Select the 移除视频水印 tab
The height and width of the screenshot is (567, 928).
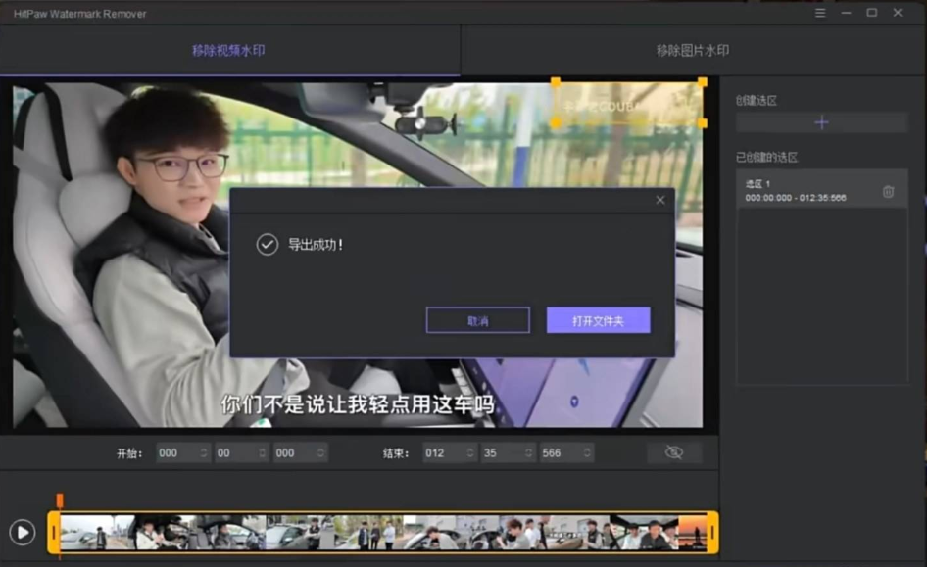[228, 51]
